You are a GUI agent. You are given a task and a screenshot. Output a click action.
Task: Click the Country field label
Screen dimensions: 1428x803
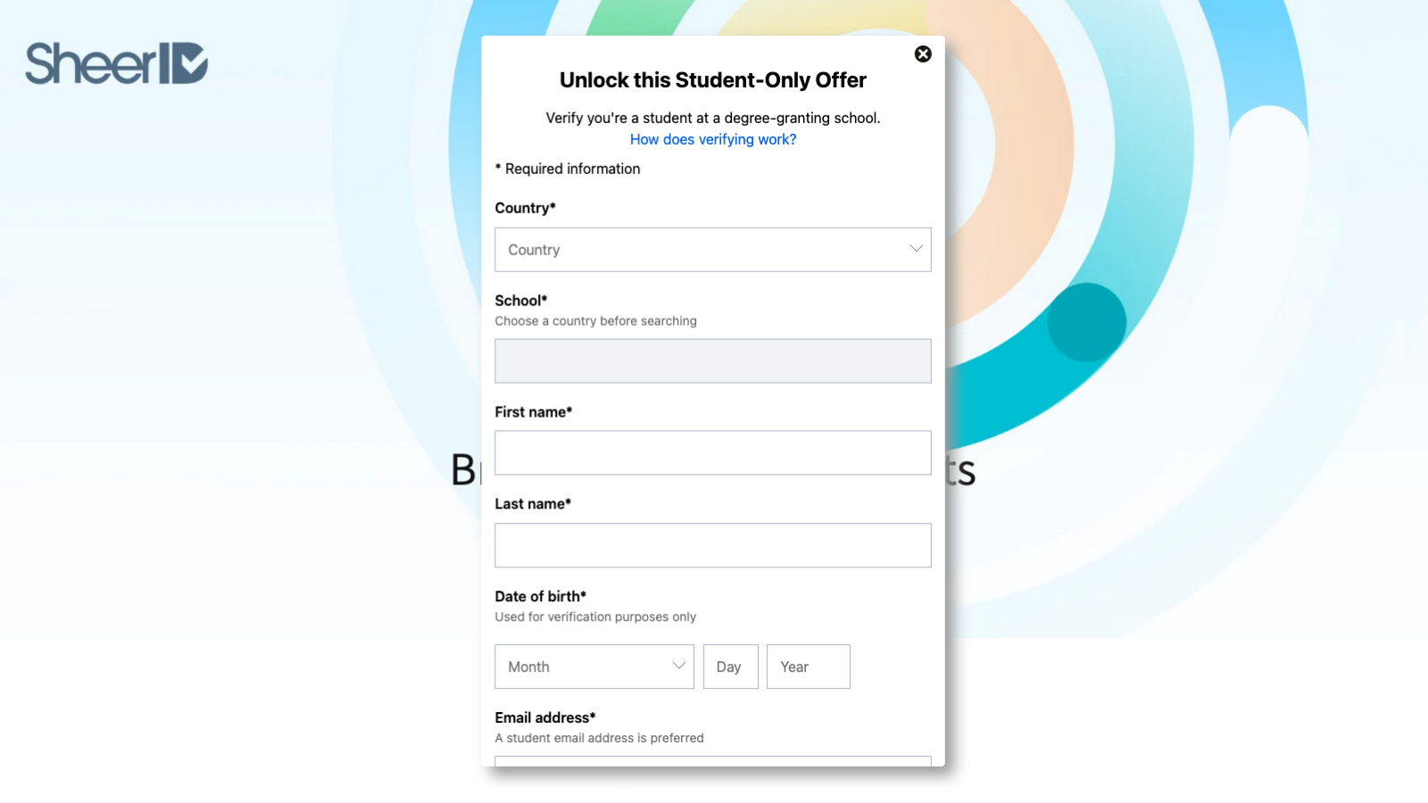[x=526, y=208]
